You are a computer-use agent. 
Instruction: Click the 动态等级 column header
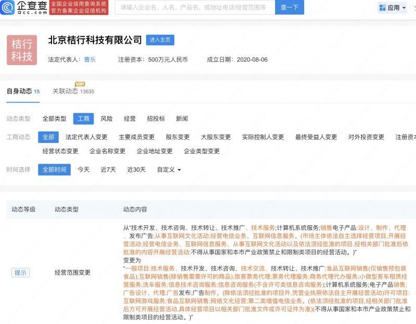[23, 210]
